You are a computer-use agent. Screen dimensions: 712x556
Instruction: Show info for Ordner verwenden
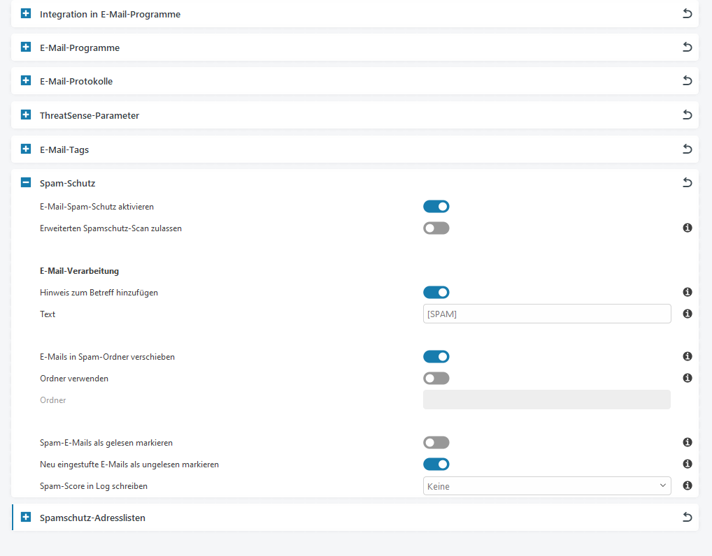coord(688,378)
